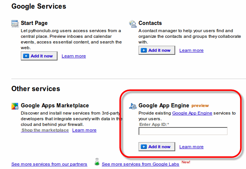
Task: Click the Google App Engine icon
Action: [x=133, y=106]
